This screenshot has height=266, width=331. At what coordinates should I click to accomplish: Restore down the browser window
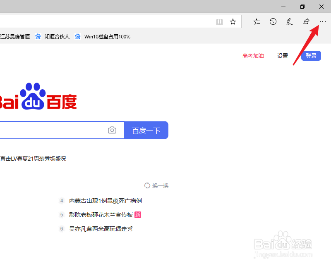[x=302, y=7]
